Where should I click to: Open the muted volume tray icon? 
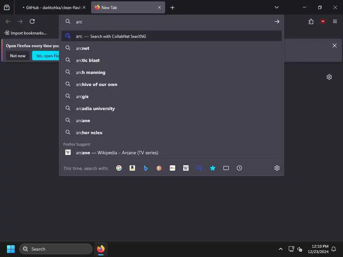pos(300,249)
